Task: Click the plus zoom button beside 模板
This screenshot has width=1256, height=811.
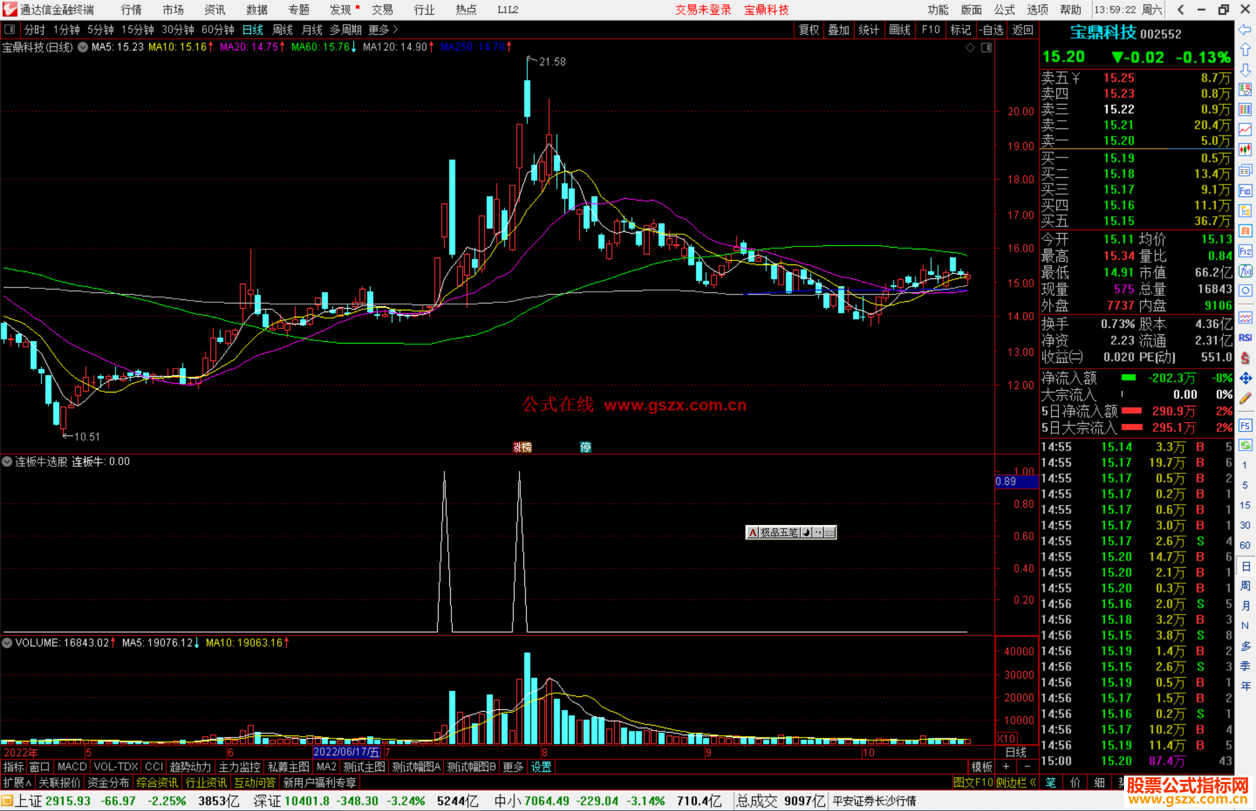Action: [x=1006, y=767]
